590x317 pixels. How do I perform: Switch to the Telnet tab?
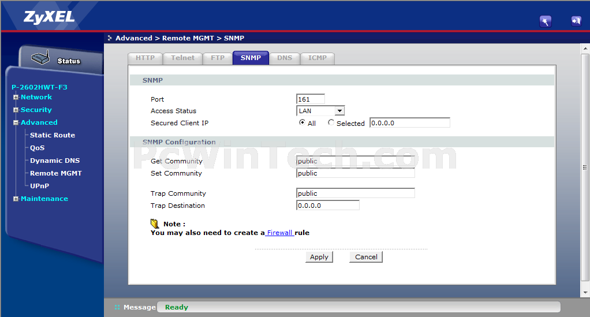coord(183,58)
